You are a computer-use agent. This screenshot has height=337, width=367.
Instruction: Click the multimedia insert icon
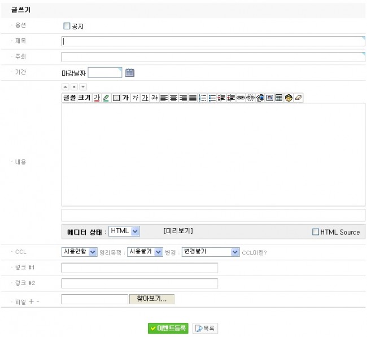point(260,98)
